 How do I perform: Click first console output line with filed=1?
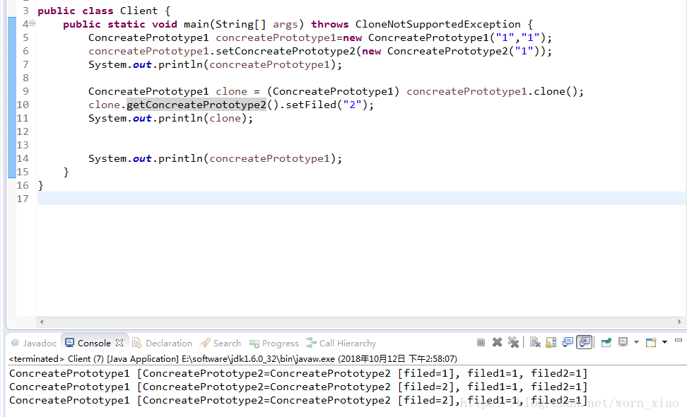(x=298, y=373)
